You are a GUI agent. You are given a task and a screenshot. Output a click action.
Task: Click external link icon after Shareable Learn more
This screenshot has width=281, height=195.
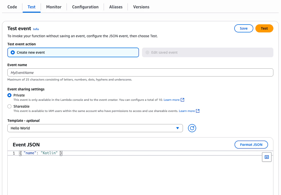[198, 111]
